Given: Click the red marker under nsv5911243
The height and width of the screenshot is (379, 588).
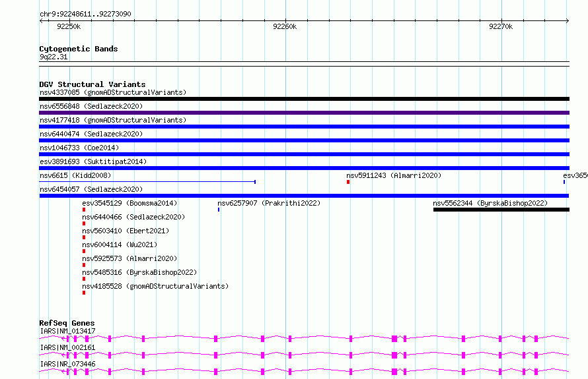Looking at the screenshot, I should pyautogui.click(x=348, y=182).
